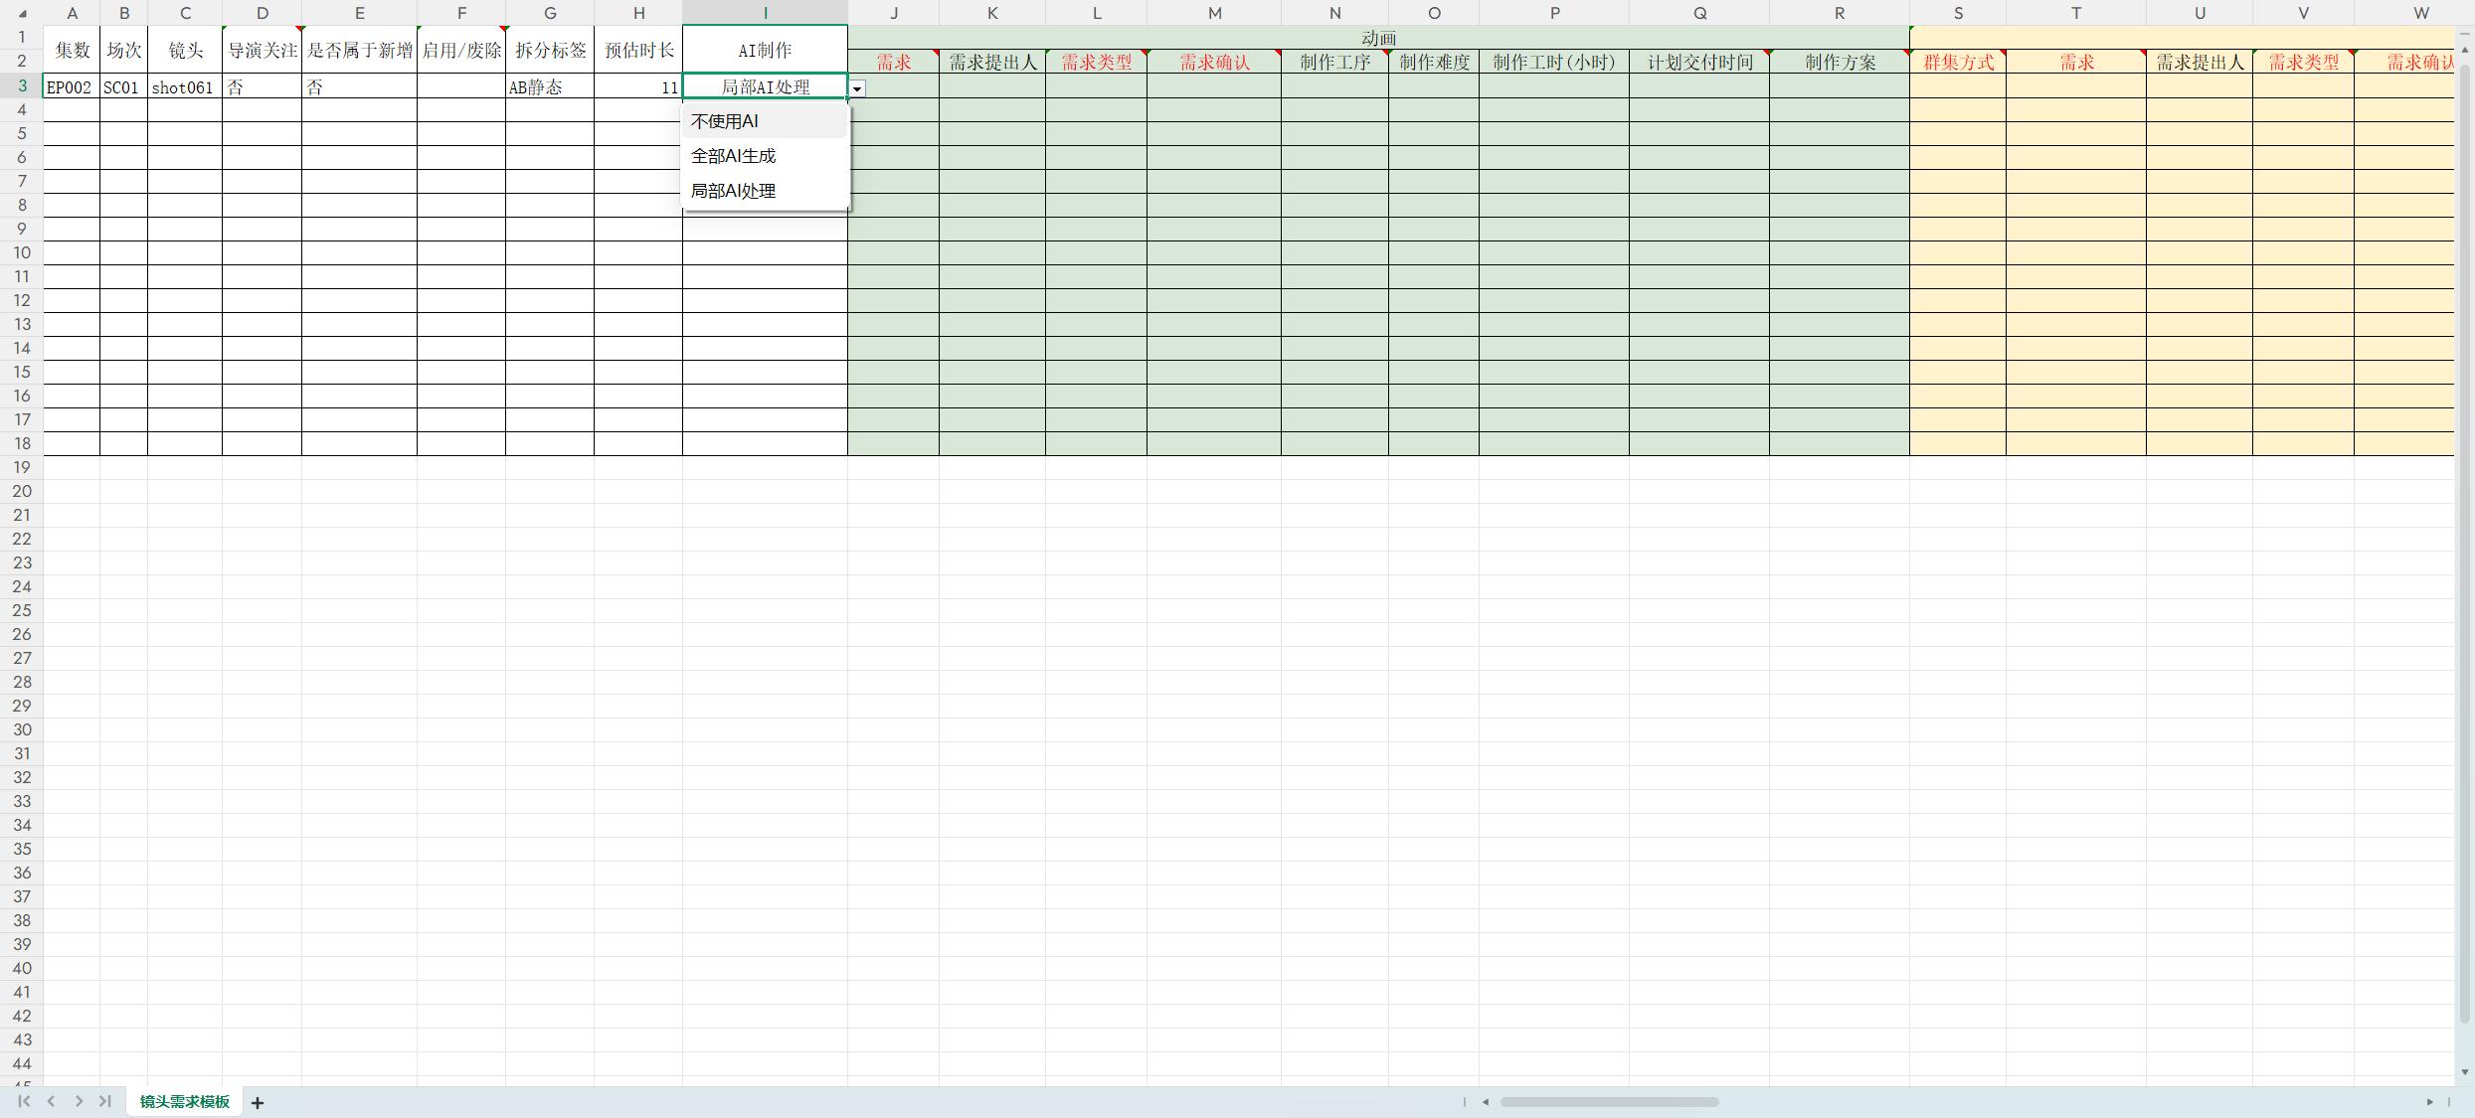2475x1118 pixels.
Task: Go to the previous sheet tab
Action: click(51, 1101)
